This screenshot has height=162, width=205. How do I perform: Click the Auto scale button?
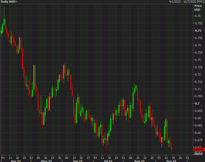(198, 153)
